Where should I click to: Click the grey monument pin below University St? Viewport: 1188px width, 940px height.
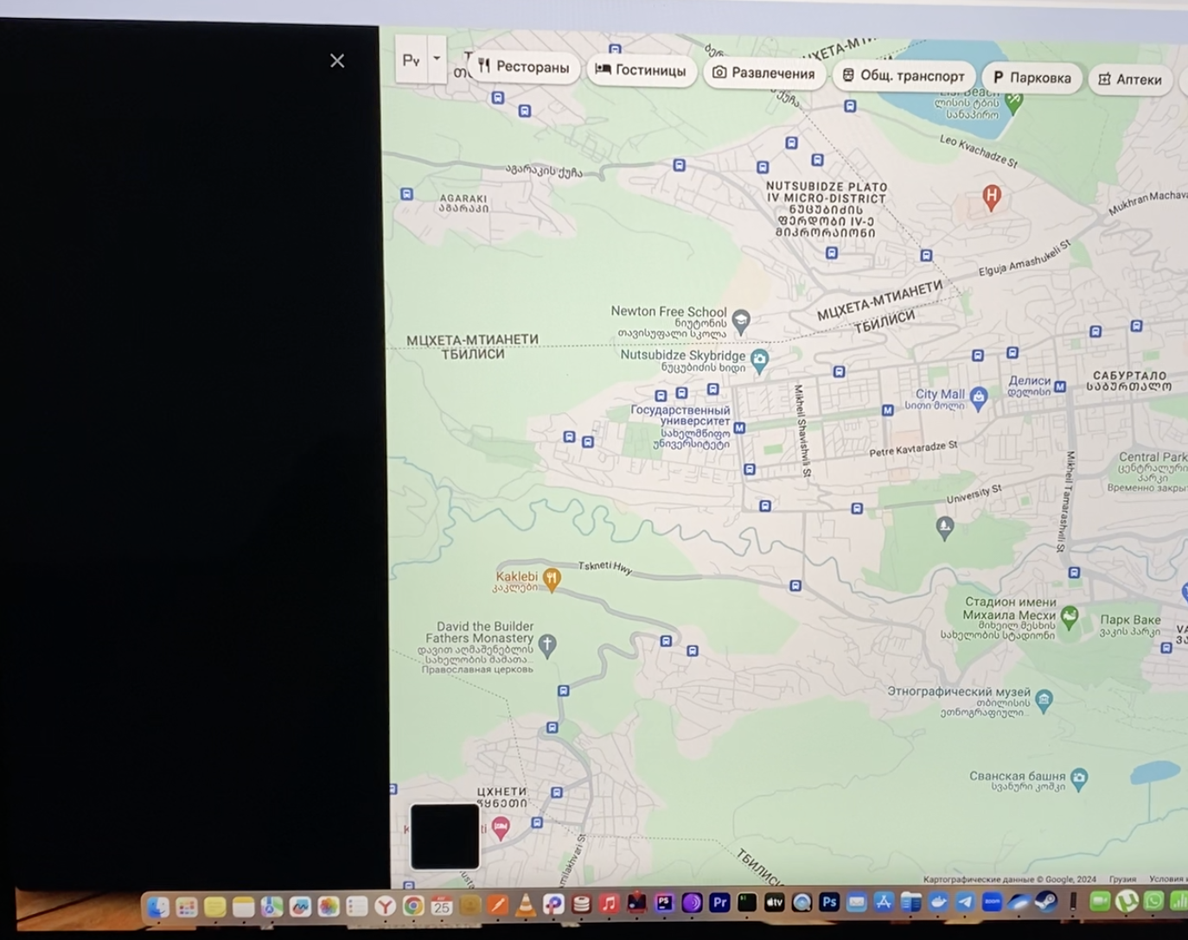945,527
